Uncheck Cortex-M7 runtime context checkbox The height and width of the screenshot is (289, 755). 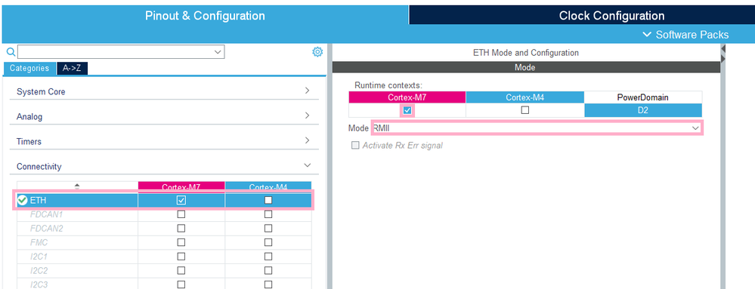tap(407, 110)
